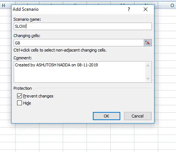Click the help question mark icon

click(129, 9)
